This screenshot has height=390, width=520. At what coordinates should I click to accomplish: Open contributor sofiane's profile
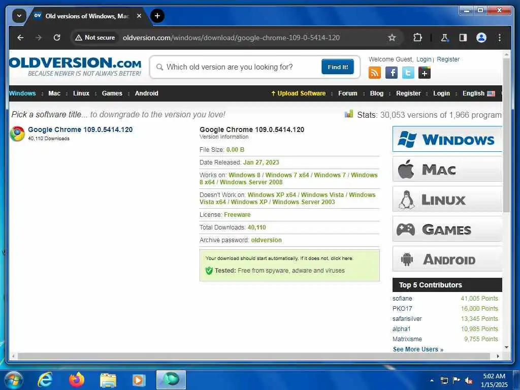(402, 299)
